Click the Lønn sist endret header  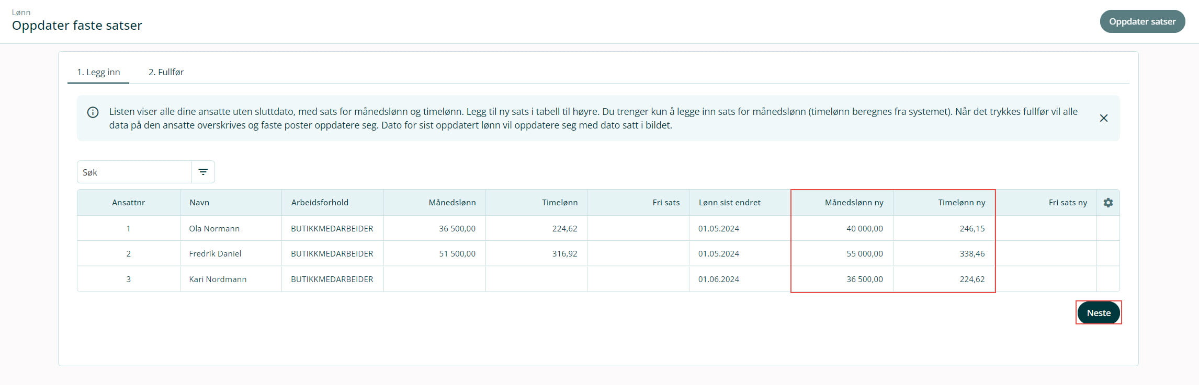click(x=729, y=203)
